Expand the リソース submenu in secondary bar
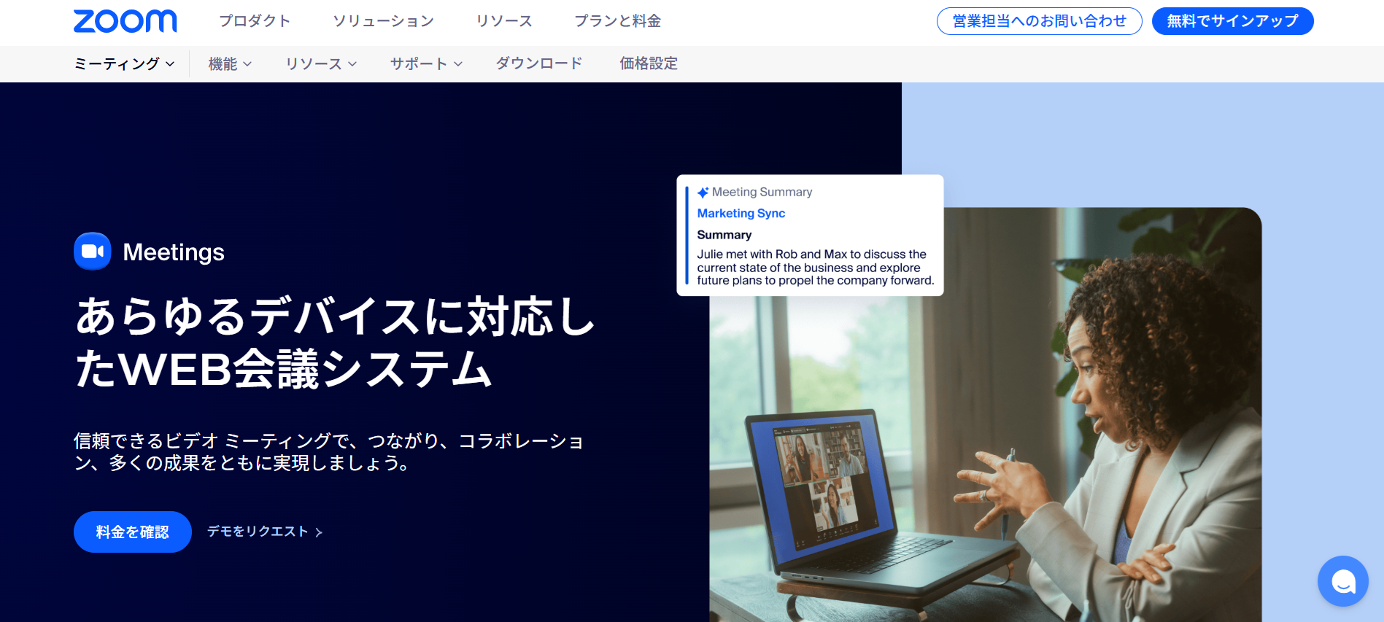 click(x=321, y=64)
